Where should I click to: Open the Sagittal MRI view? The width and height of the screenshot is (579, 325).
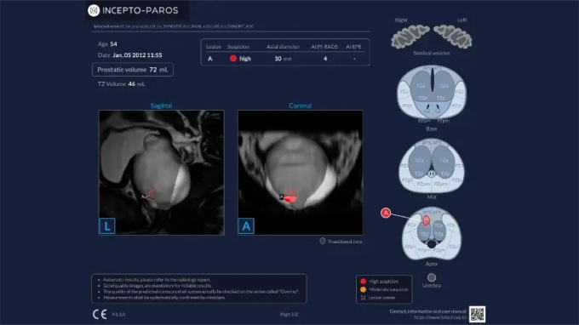point(162,172)
